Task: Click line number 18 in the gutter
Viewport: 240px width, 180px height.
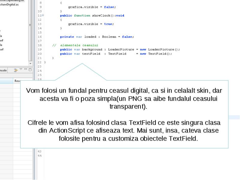Action: pyautogui.click(x=40, y=45)
